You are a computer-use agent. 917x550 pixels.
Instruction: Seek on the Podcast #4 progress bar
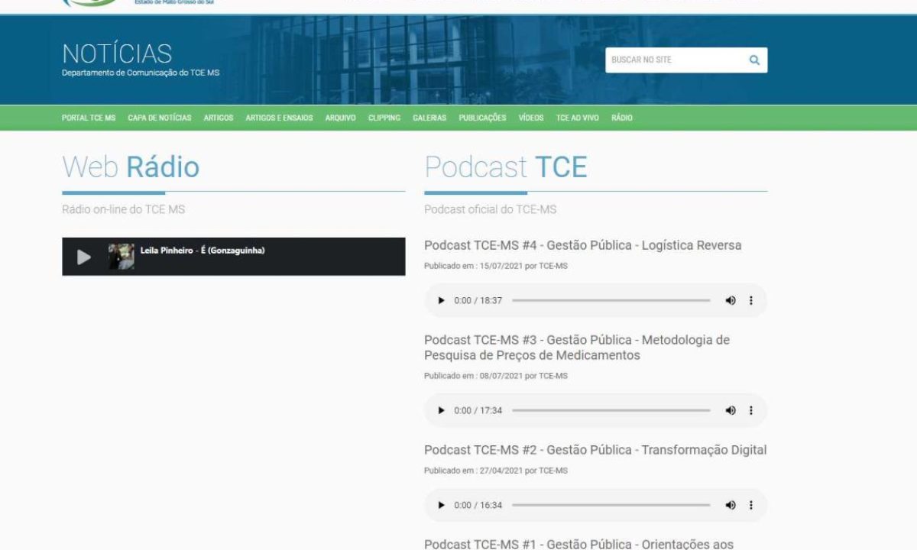(611, 301)
